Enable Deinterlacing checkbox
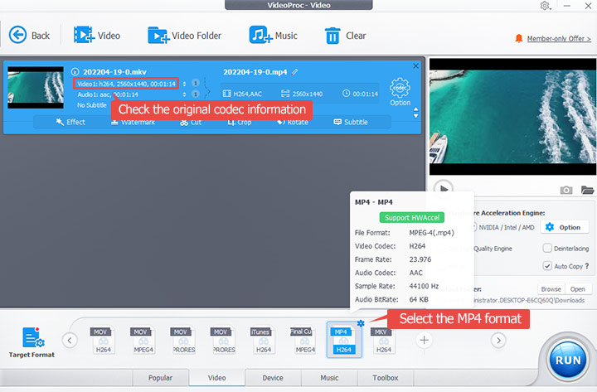This screenshot has width=597, height=392. tap(547, 248)
